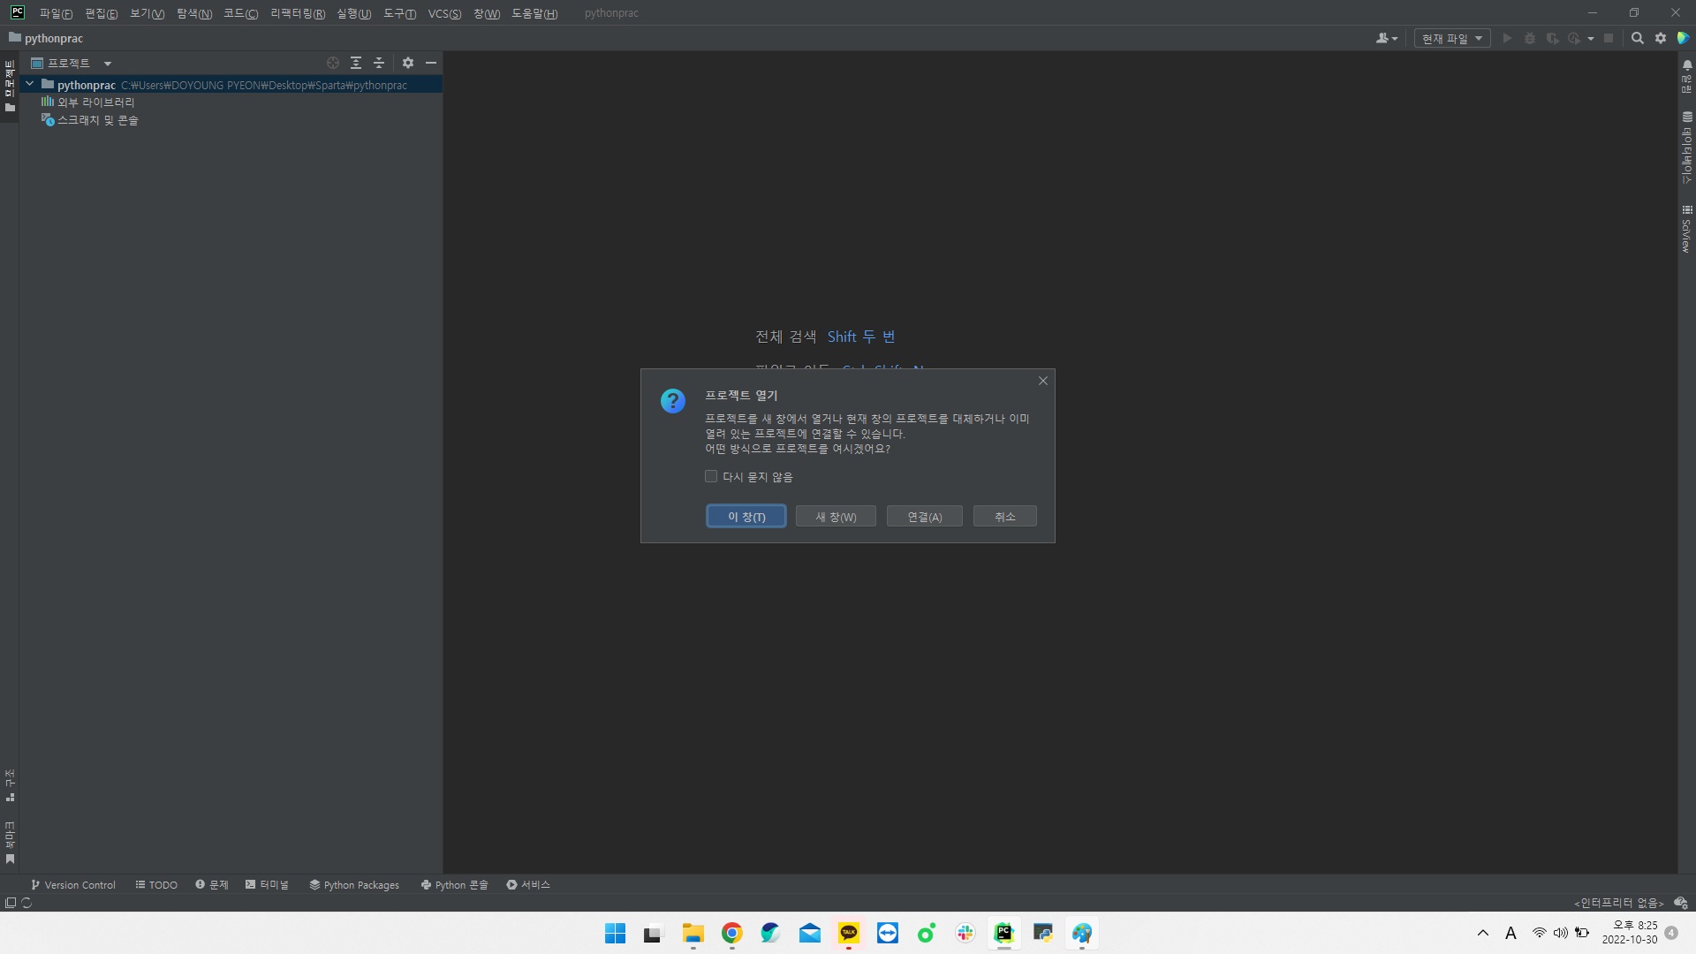1696x954 pixels.
Task: Open Slack from the taskbar
Action: tap(965, 933)
